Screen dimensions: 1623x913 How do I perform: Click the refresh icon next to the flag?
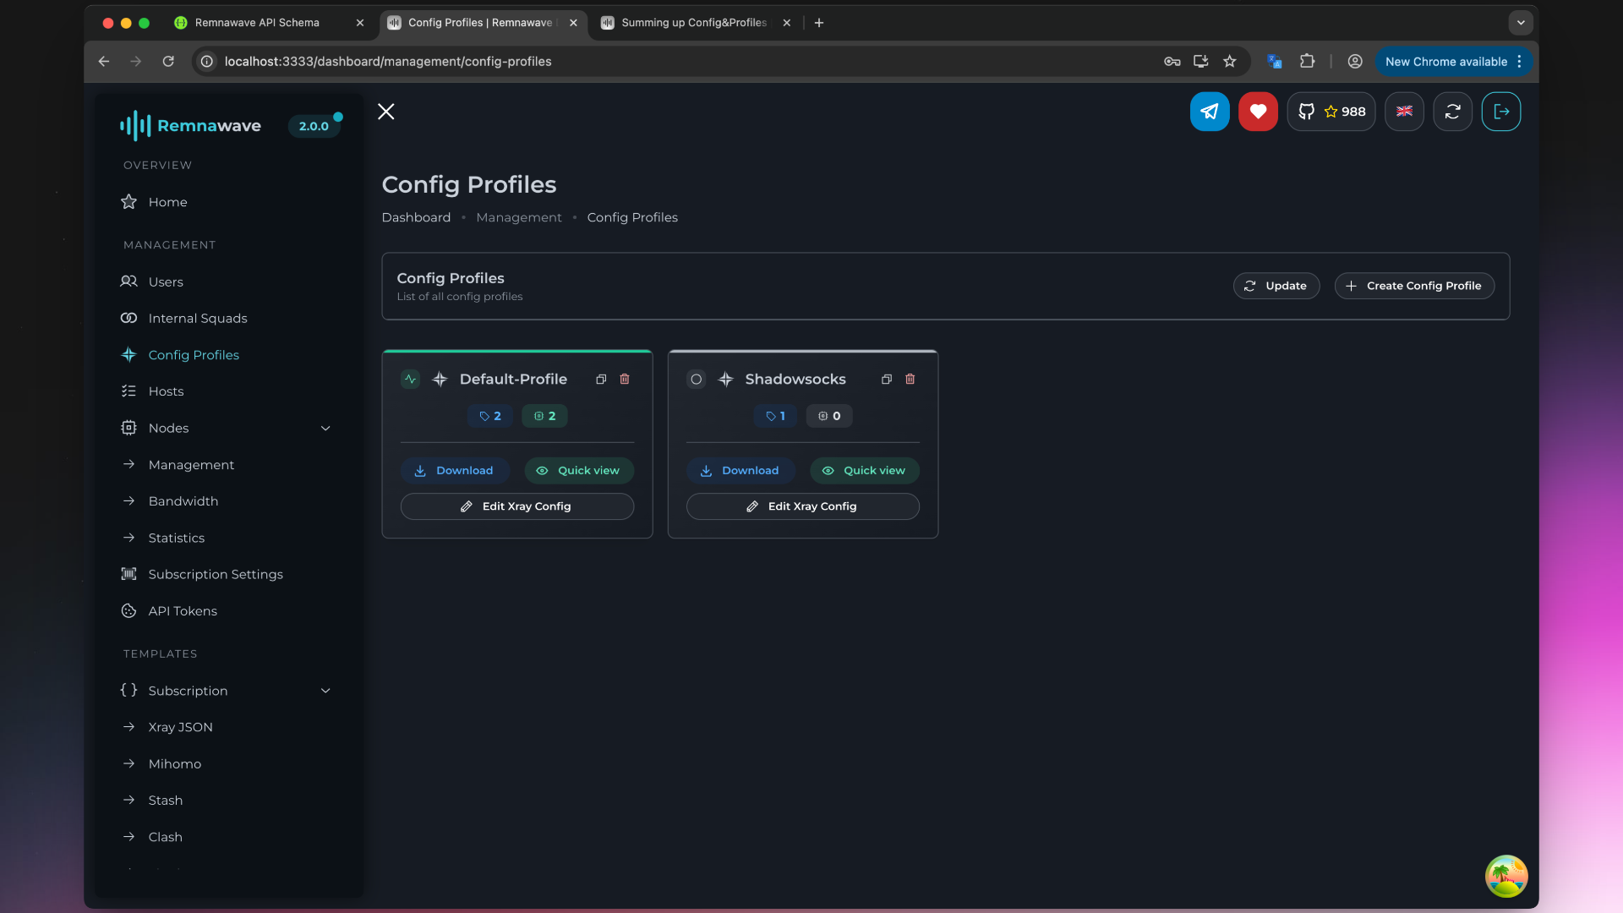coord(1453,111)
